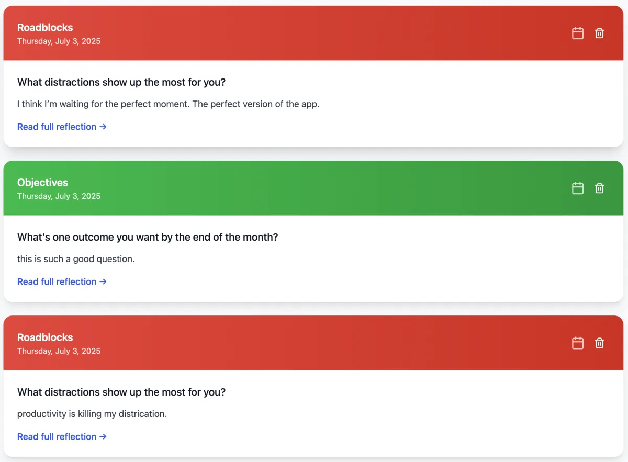The height and width of the screenshot is (462, 628).
Task: Open calendar icon on "perfect moment" Roadblocks card
Action: 578,33
